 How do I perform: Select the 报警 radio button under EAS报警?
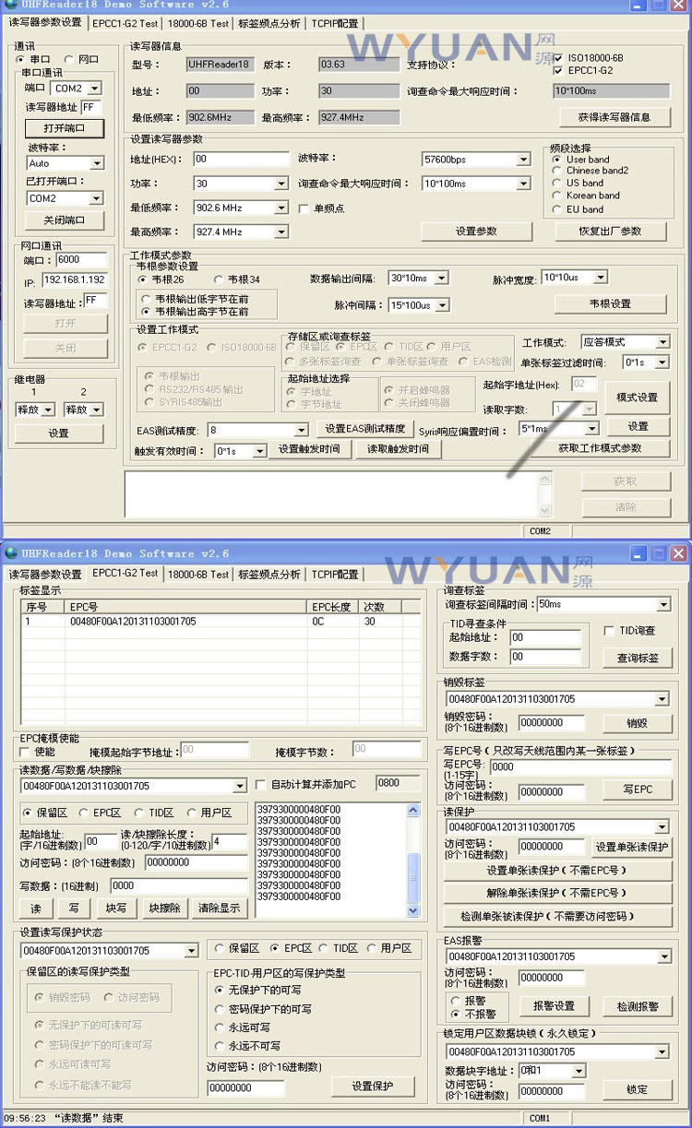456,1000
